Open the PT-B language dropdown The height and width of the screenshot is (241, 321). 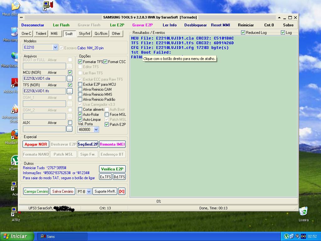pos(89,192)
